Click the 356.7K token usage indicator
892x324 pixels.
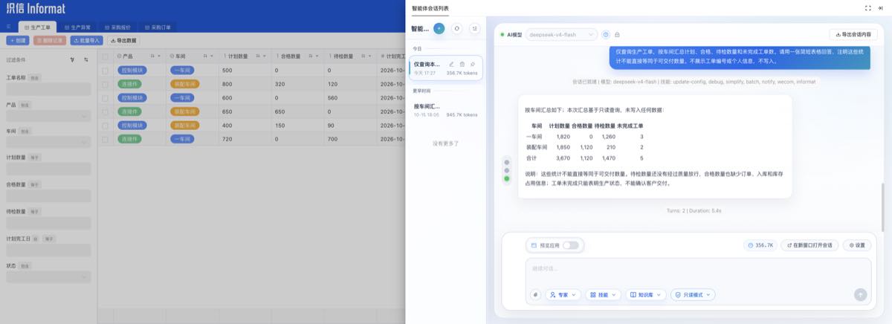pyautogui.click(x=760, y=244)
